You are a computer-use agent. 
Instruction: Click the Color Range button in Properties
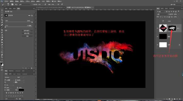click(27, 33)
